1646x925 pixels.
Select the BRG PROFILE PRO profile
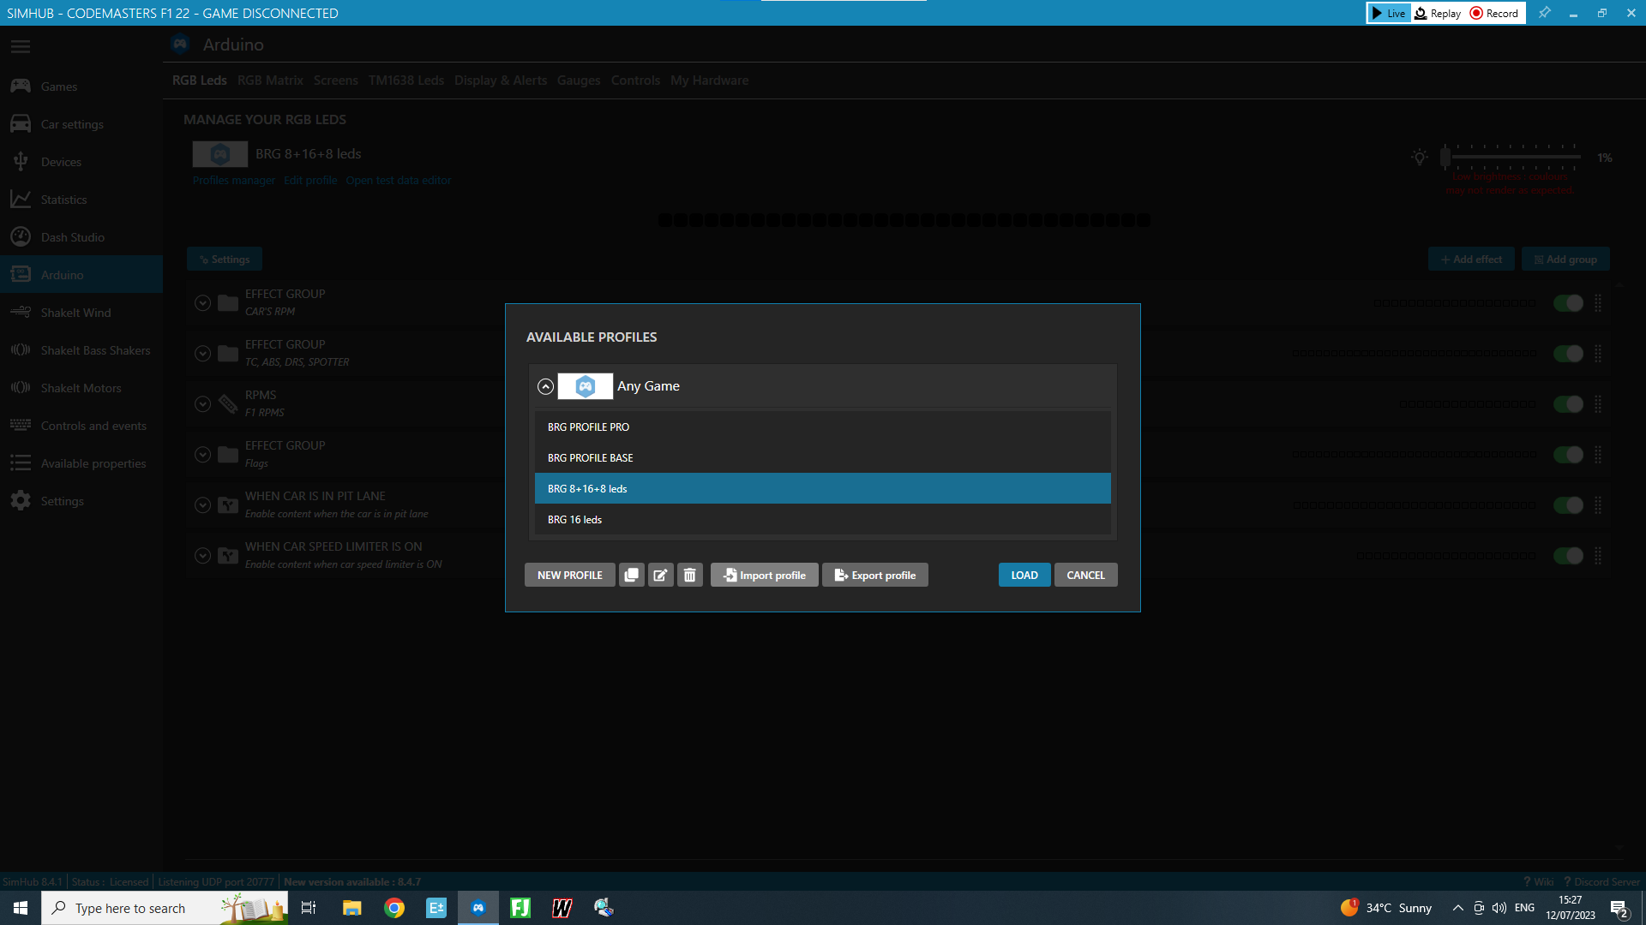pos(823,427)
